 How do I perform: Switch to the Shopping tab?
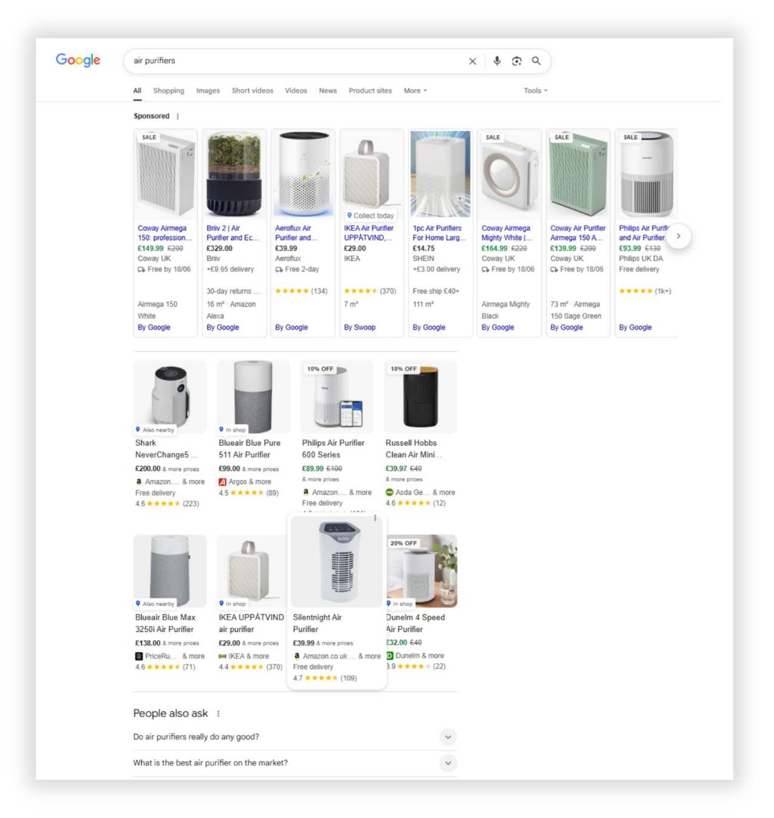[x=168, y=90]
